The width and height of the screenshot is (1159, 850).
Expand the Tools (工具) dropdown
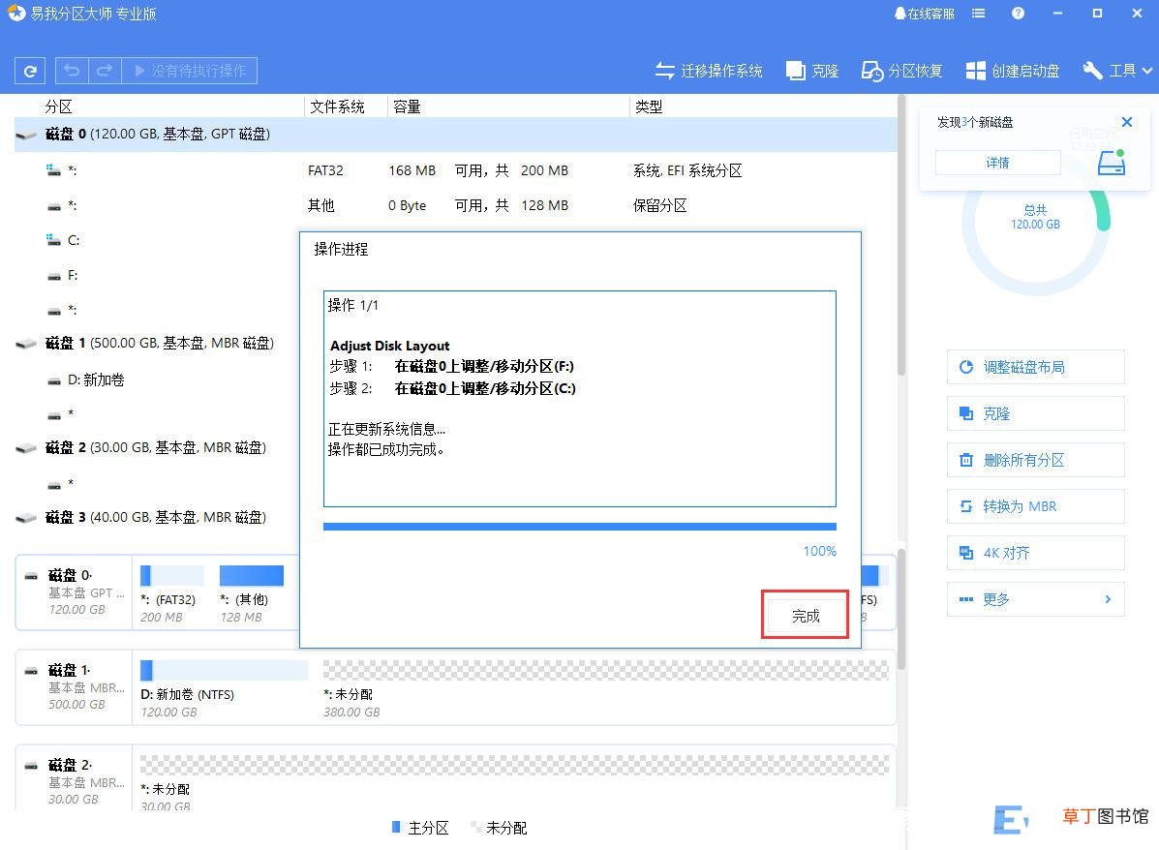pos(1116,71)
